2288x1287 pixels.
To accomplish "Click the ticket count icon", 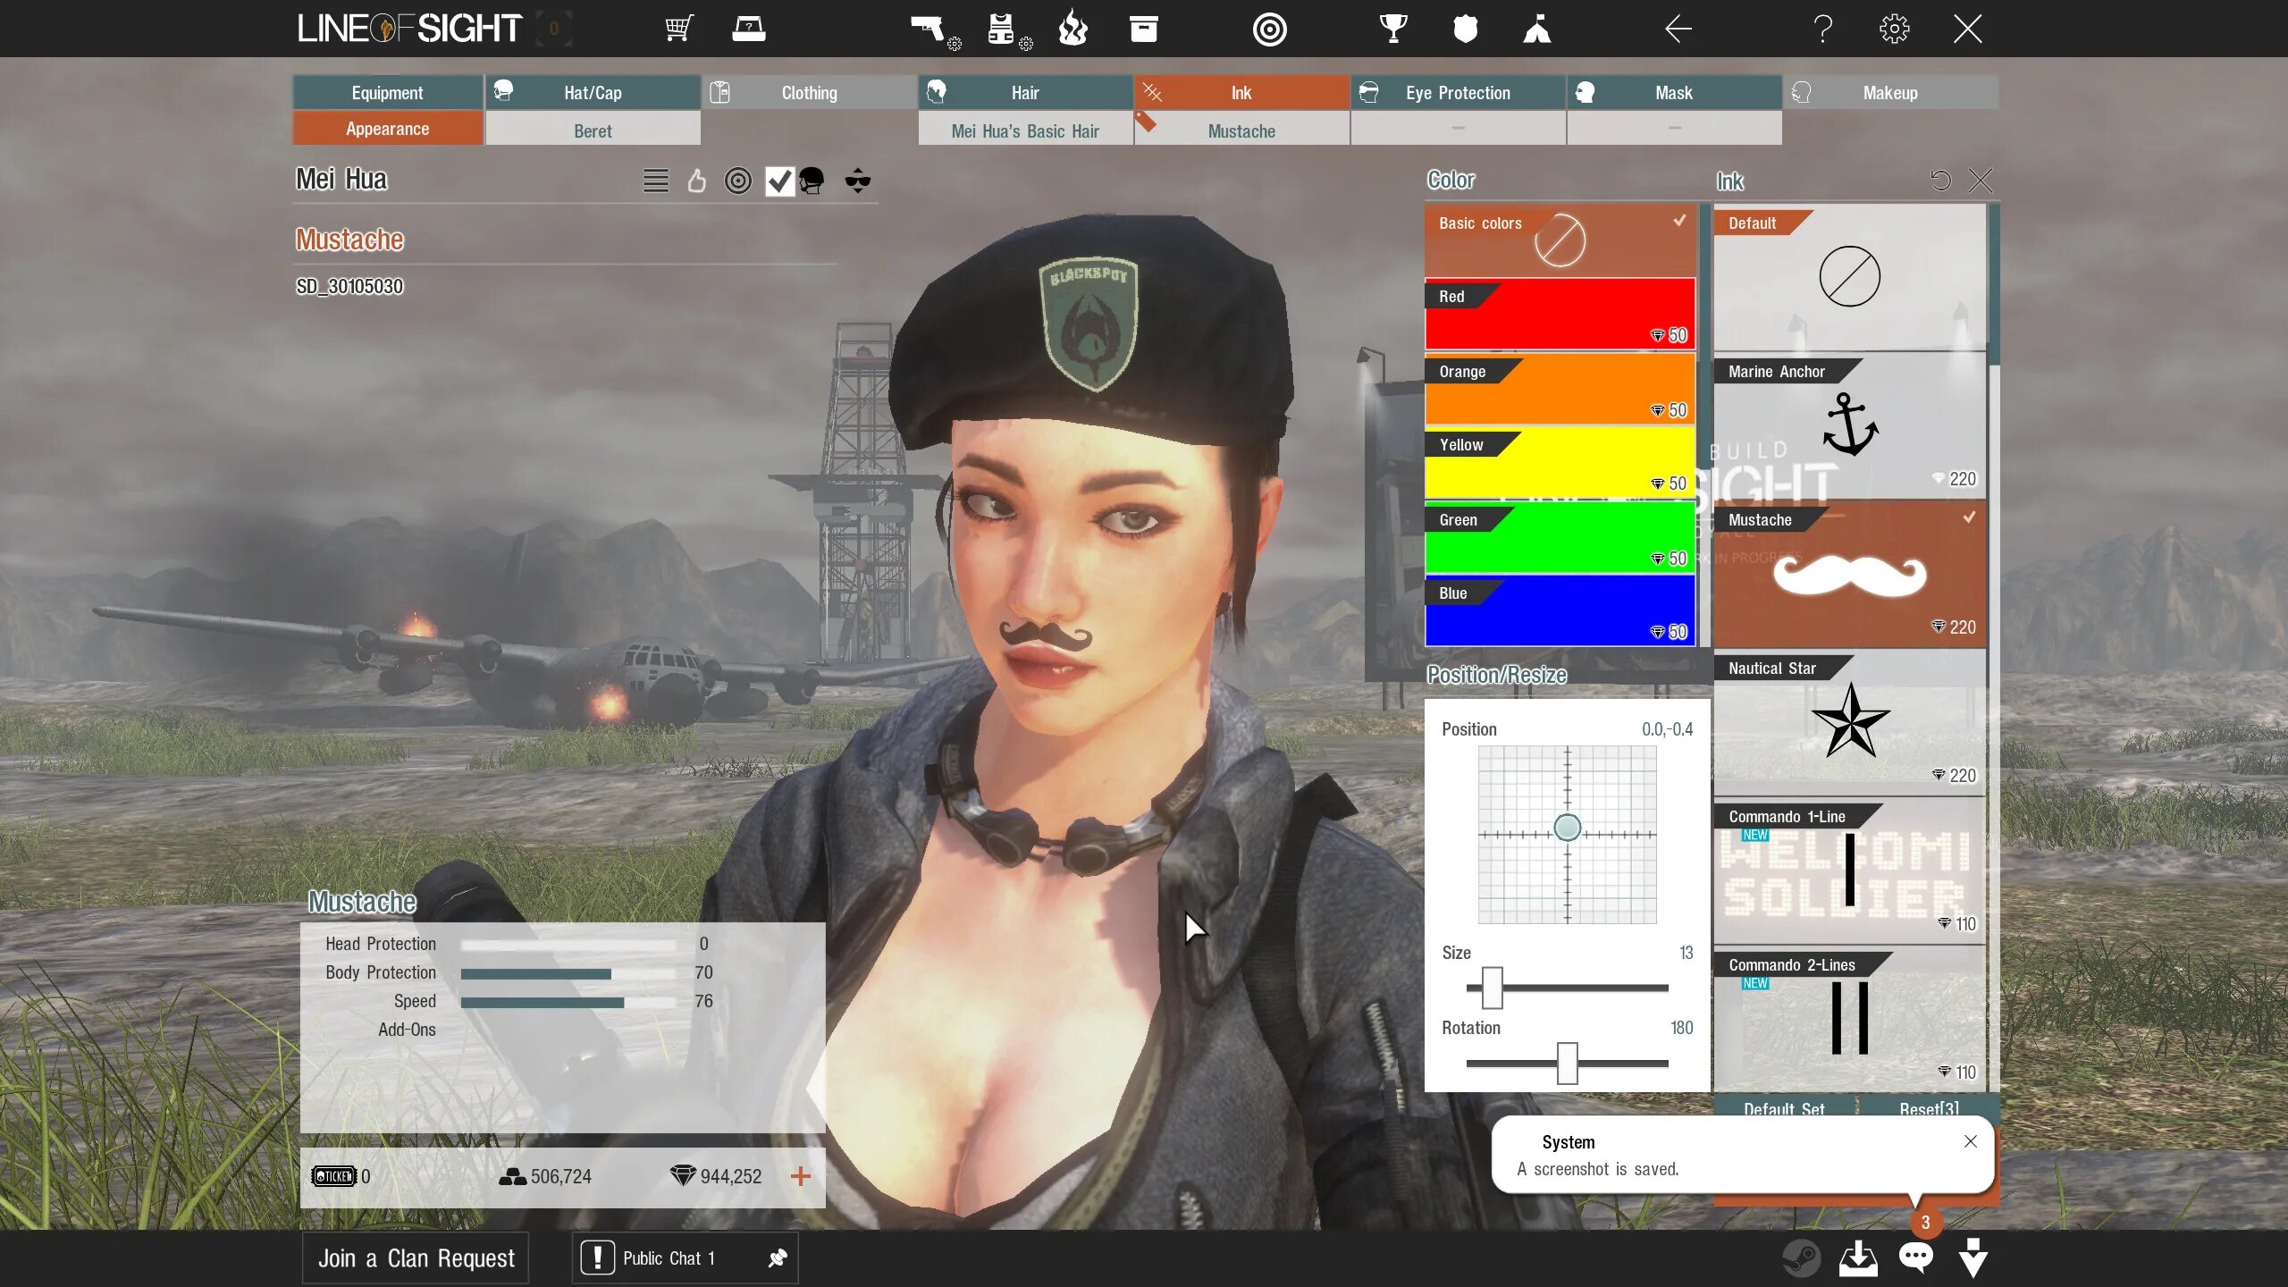I will [334, 1176].
